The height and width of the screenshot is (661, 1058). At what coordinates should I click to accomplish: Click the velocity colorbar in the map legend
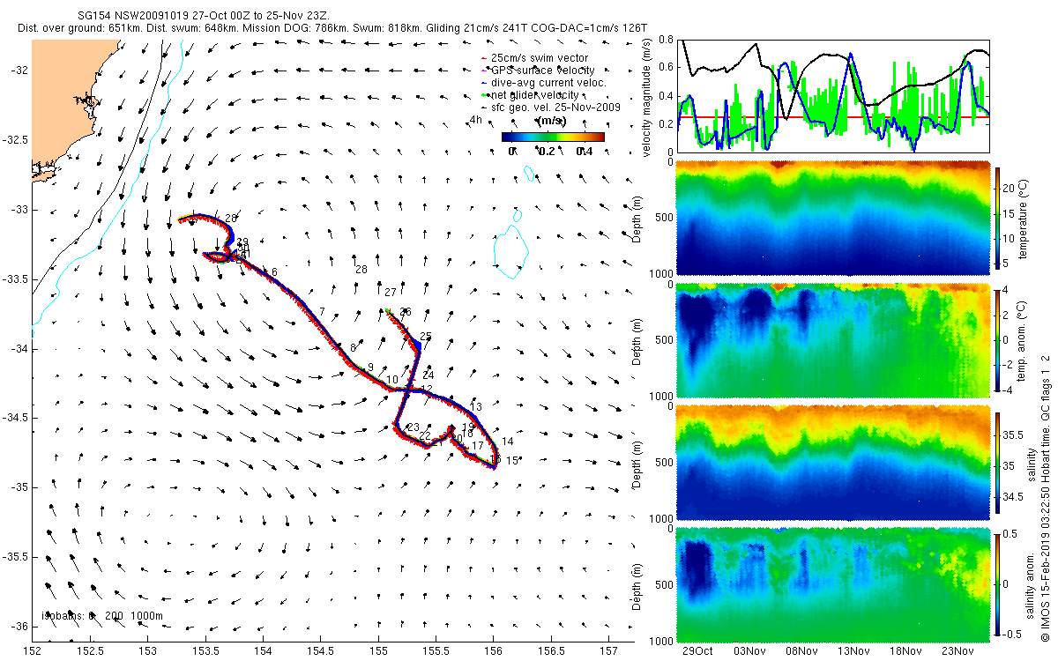(x=553, y=137)
